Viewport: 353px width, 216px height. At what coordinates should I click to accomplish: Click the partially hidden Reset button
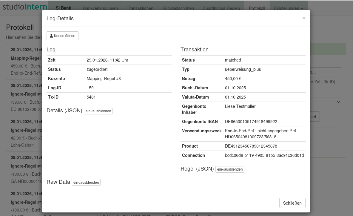click(x=315, y=117)
